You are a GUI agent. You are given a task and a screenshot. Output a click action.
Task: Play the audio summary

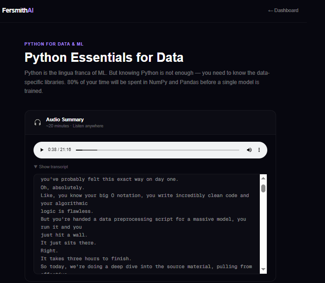pos(42,150)
